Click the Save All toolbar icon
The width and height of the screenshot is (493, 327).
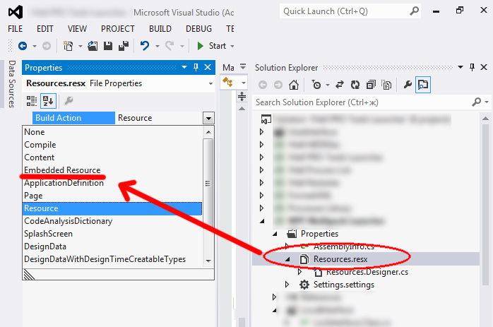coord(124,46)
